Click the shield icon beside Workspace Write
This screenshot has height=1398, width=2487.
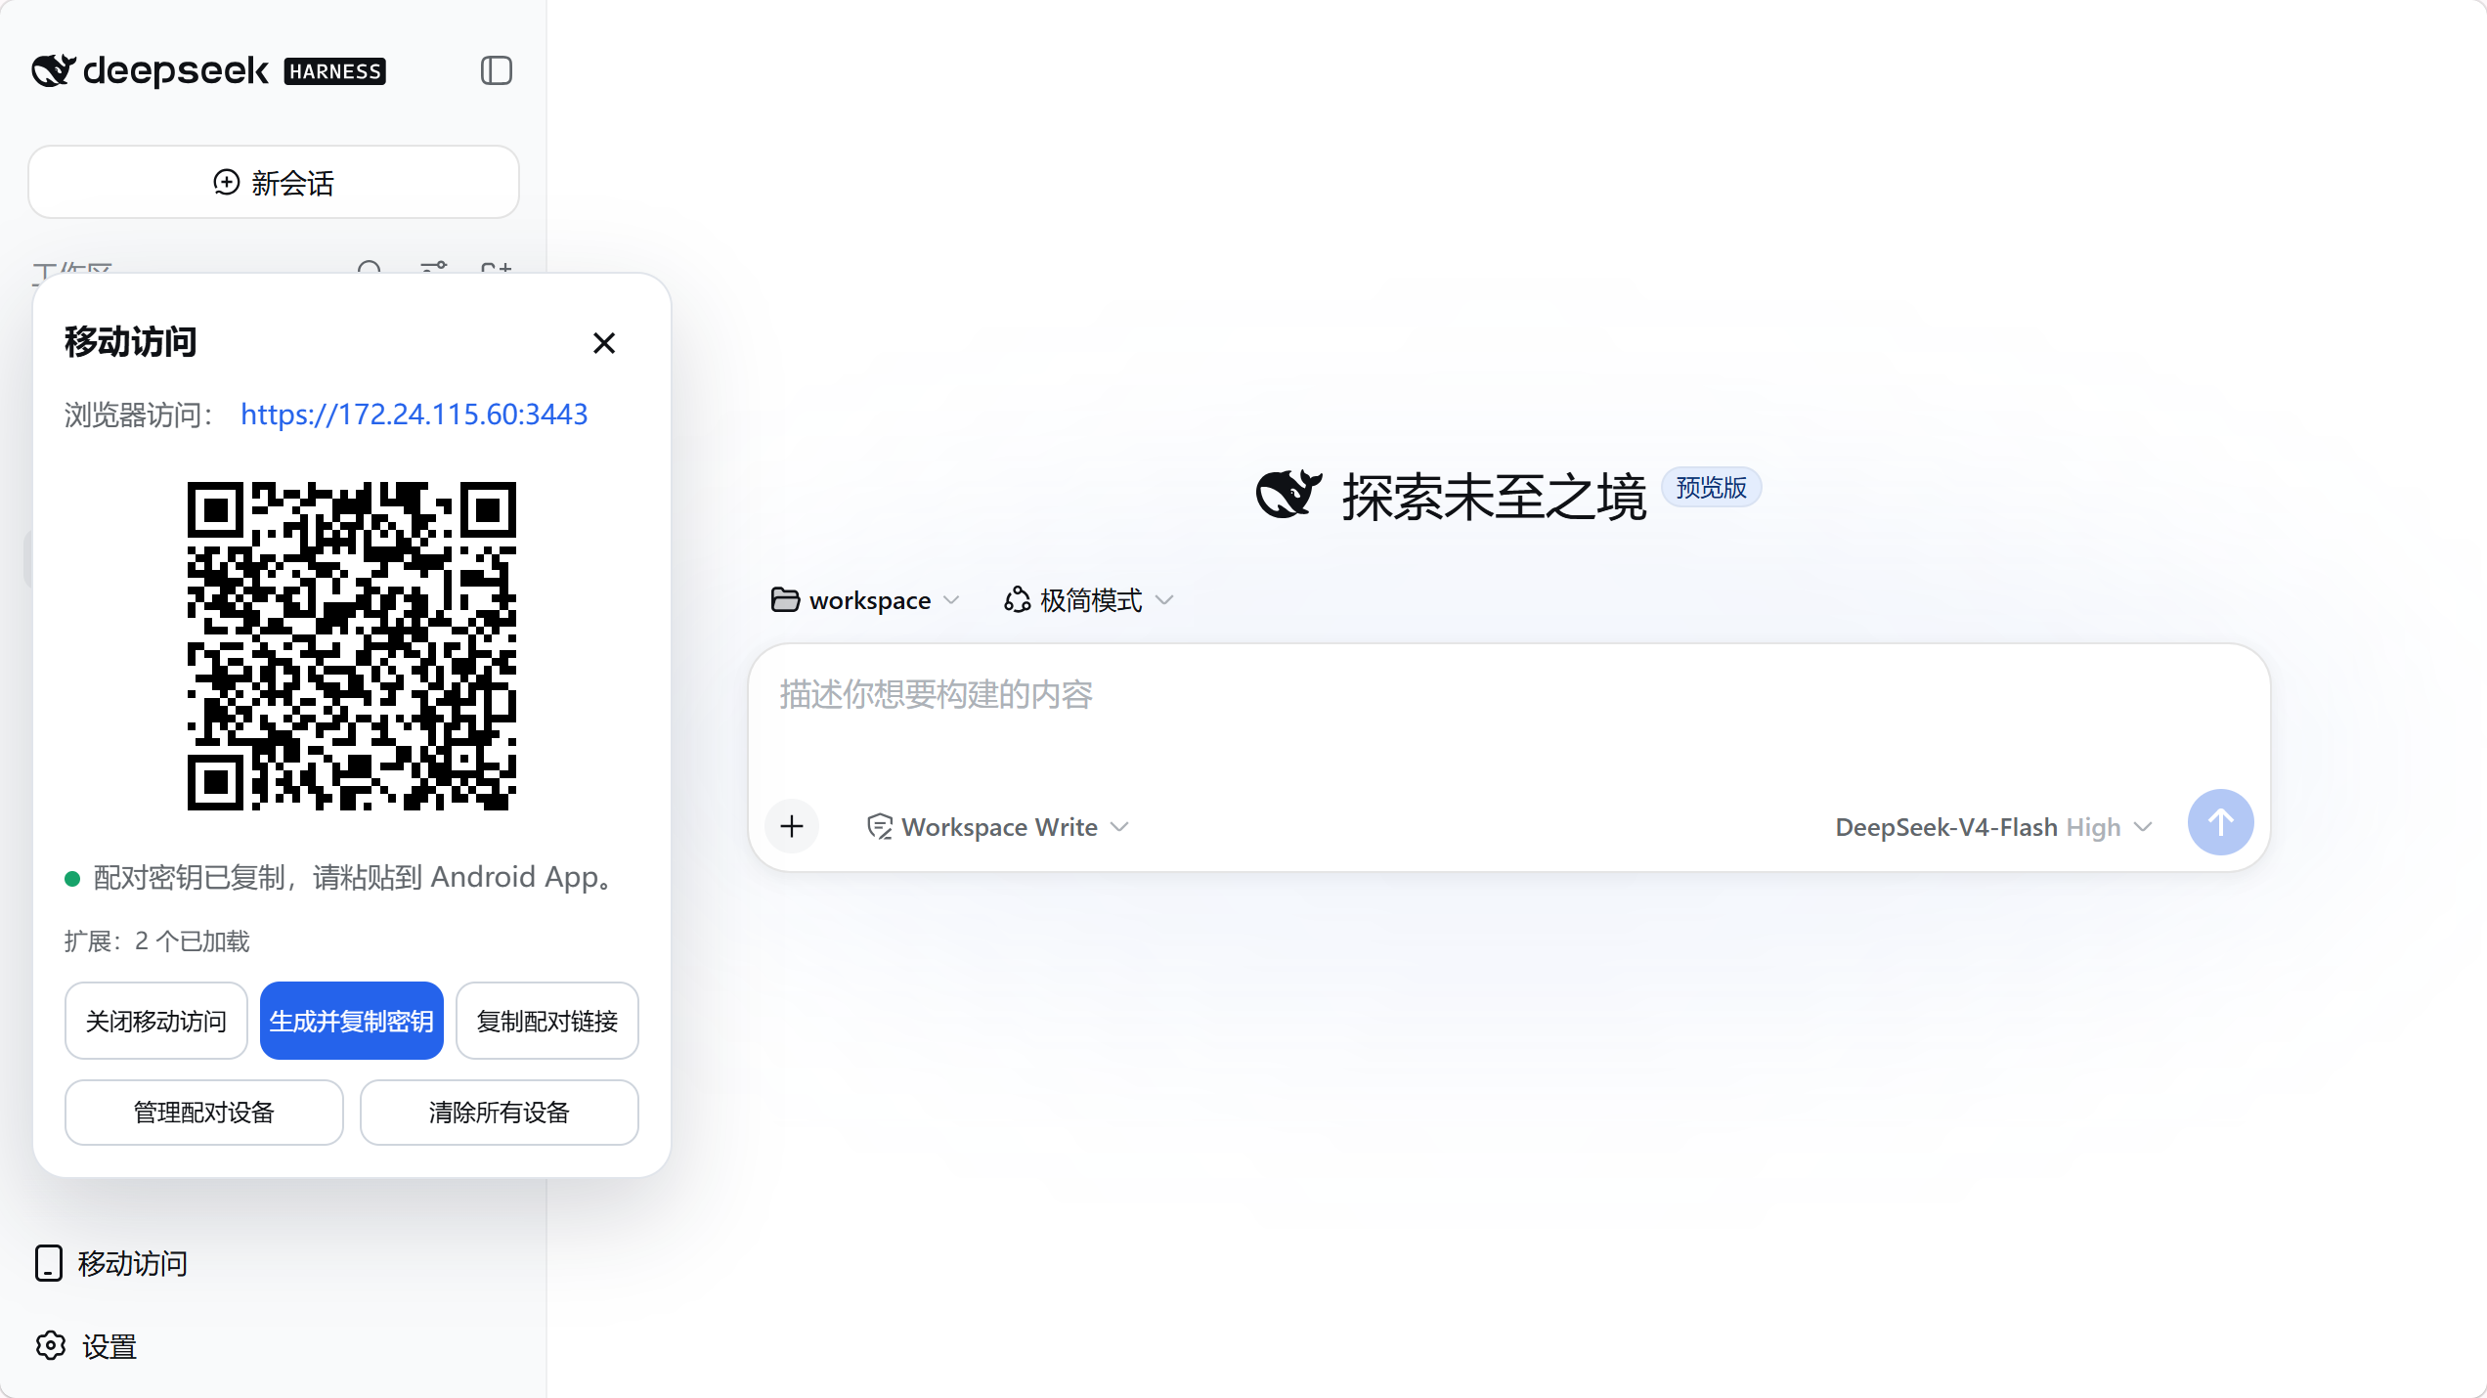pos(879,827)
